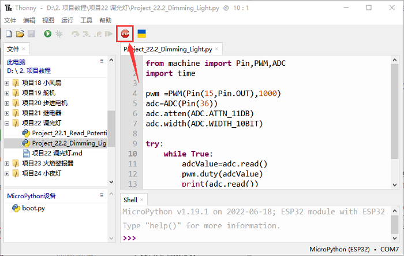Viewport: 404px width, 256px height.
Task: Expand the 项目23 火焰警报器 folder
Action: pos(8,163)
